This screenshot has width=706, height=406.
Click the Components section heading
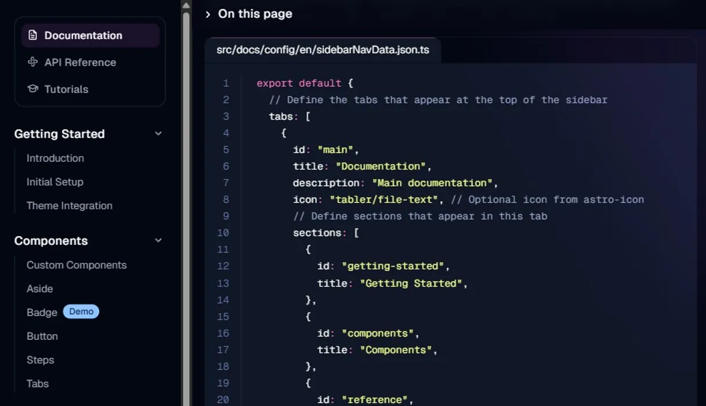51,241
